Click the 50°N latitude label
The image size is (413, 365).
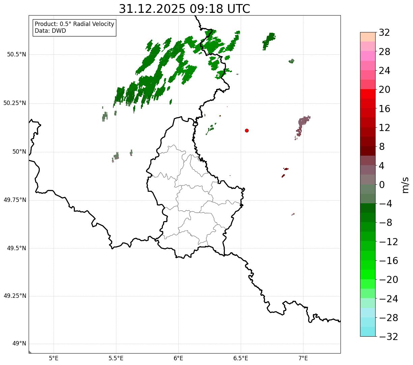(x=19, y=152)
